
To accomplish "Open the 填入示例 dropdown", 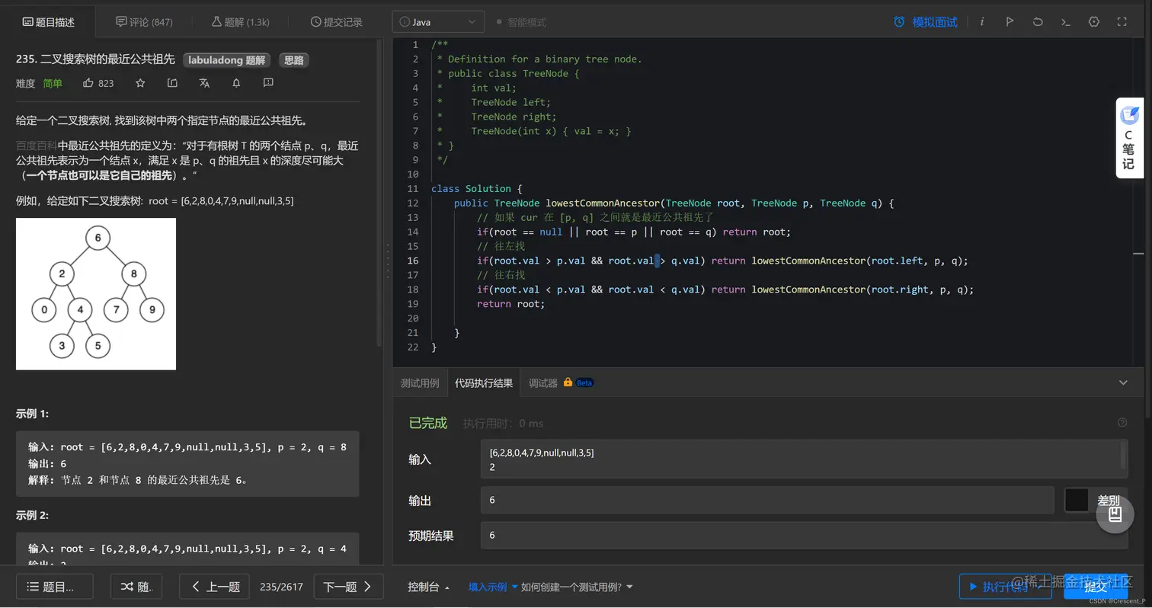I will coord(493,587).
